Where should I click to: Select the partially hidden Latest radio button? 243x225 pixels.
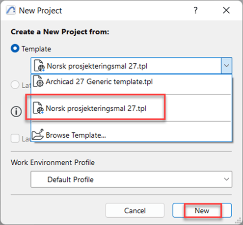click(15, 85)
